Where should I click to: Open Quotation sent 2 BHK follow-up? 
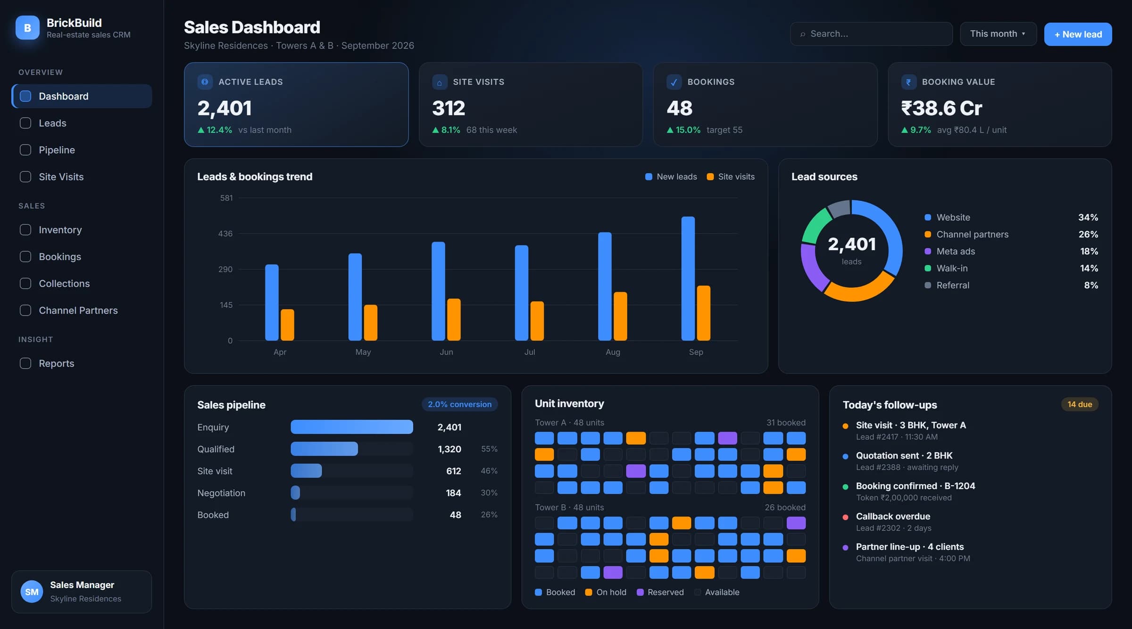970,461
